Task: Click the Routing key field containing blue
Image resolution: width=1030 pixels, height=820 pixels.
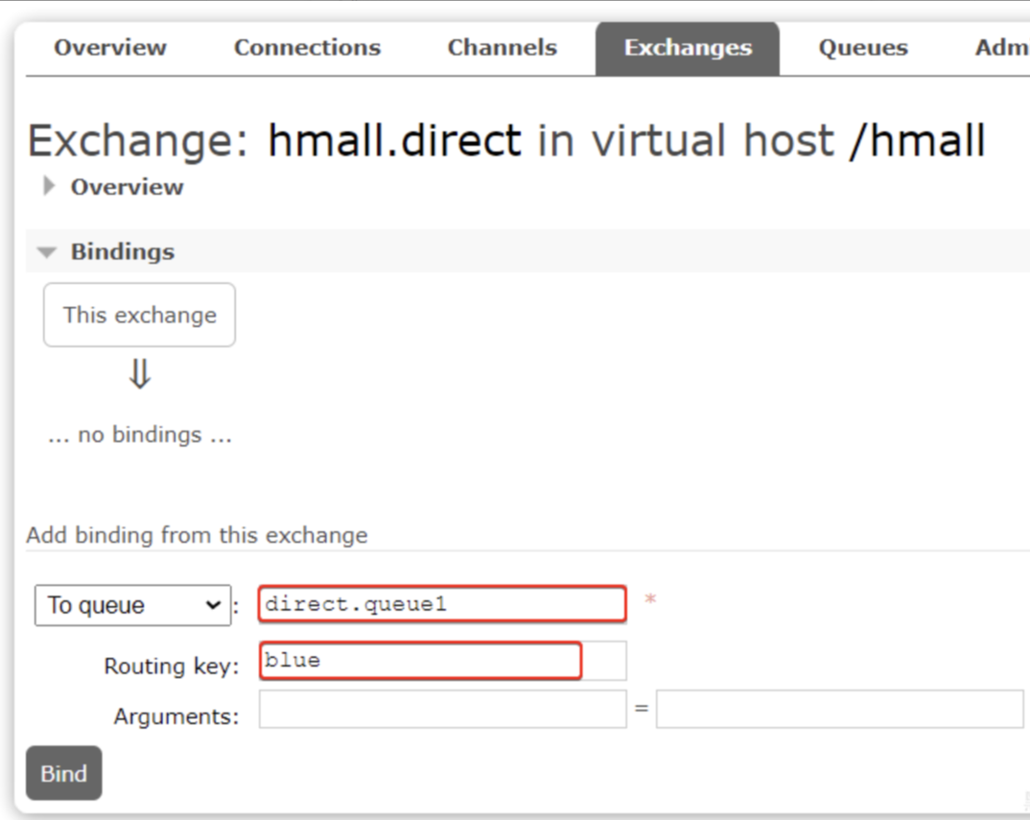Action: [443, 661]
